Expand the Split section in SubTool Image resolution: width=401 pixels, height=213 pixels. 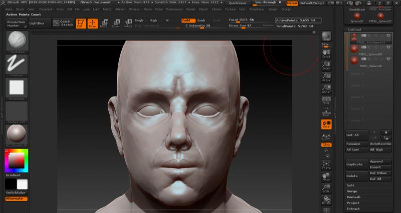pyautogui.click(x=351, y=185)
